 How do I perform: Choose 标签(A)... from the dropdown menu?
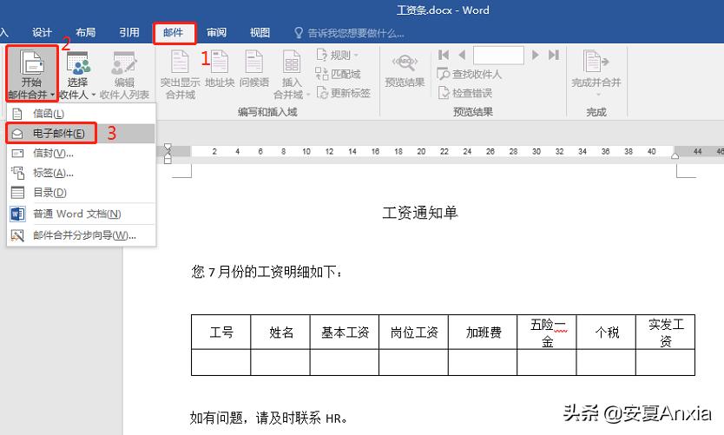click(x=82, y=173)
